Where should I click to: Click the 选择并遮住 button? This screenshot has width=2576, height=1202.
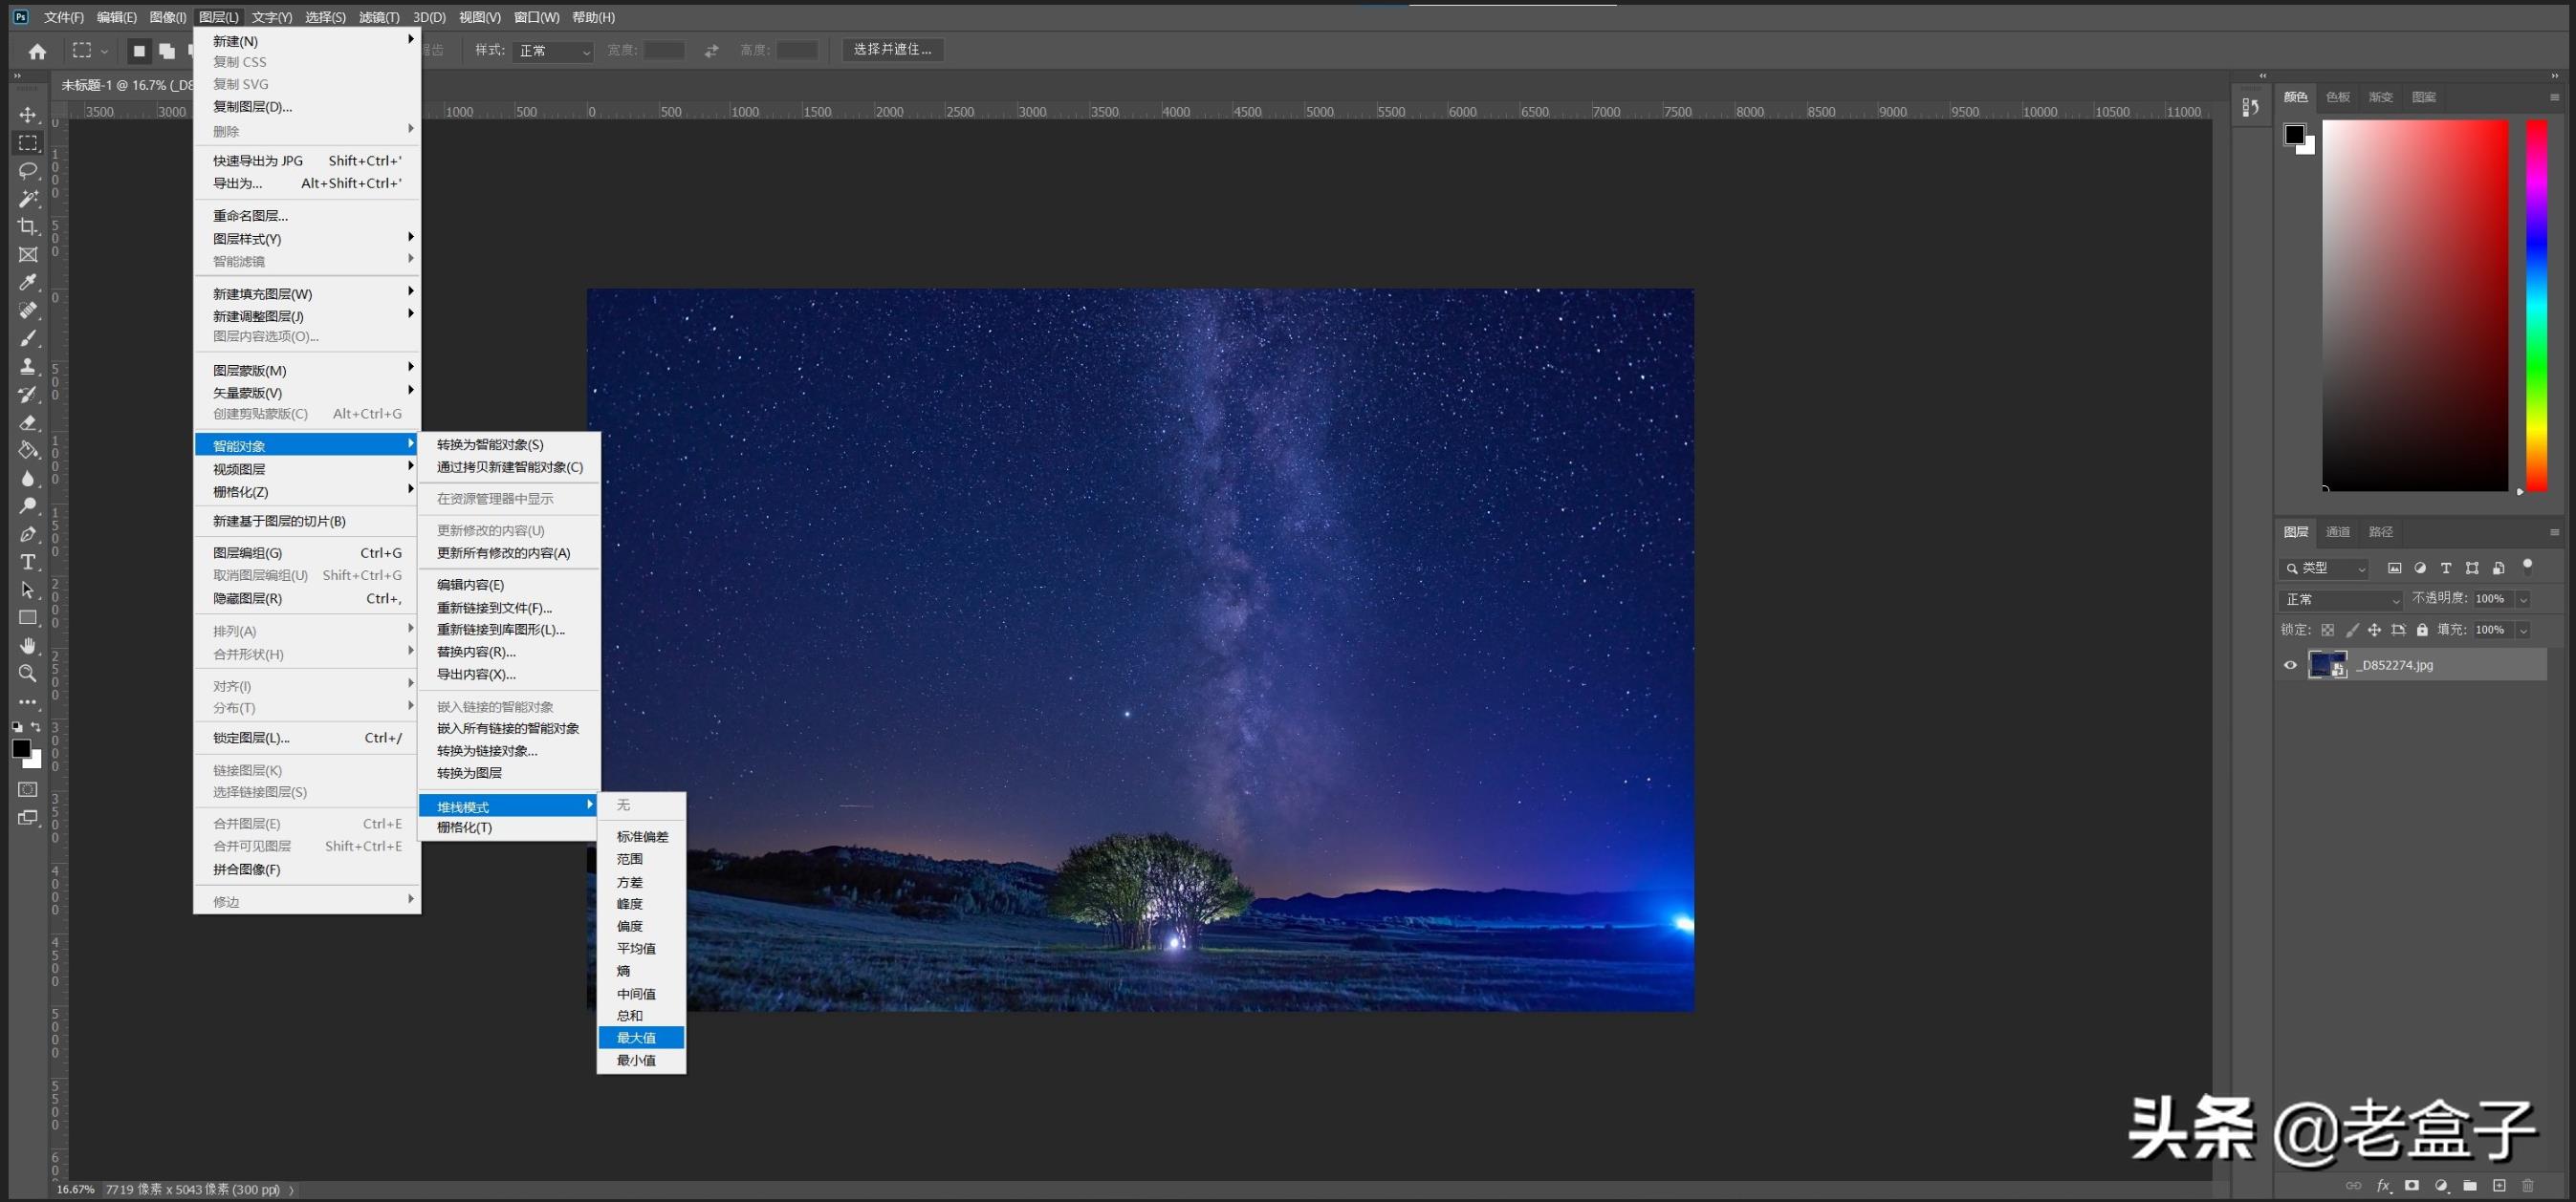coord(892,49)
